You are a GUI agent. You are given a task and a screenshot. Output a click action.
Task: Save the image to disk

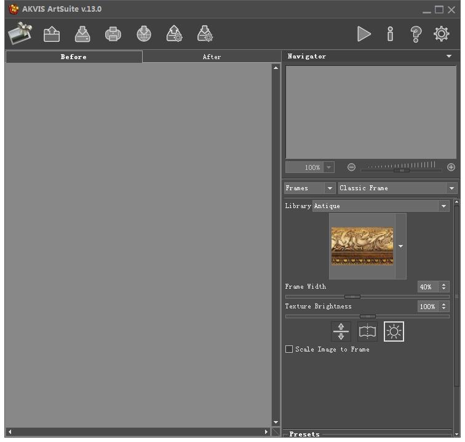(82, 34)
